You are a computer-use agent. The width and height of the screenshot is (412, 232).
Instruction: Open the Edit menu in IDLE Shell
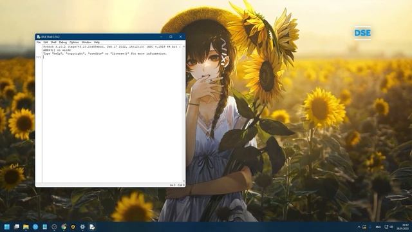click(x=46, y=43)
